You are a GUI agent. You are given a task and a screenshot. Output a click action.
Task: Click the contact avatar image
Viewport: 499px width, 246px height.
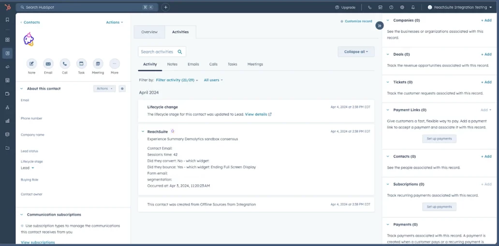click(x=29, y=39)
